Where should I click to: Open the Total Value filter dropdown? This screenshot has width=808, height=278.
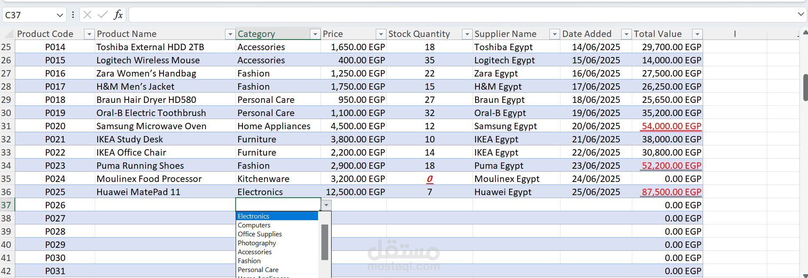point(697,34)
